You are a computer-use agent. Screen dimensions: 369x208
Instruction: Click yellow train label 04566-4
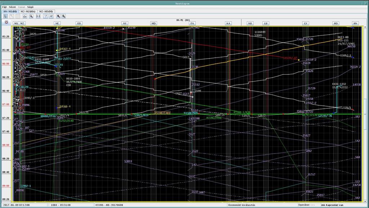[65, 107]
